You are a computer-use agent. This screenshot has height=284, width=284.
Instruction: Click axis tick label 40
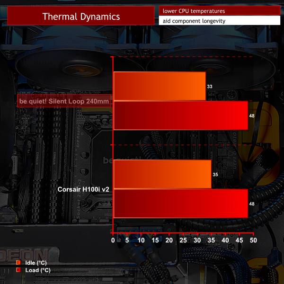click(x=225, y=240)
